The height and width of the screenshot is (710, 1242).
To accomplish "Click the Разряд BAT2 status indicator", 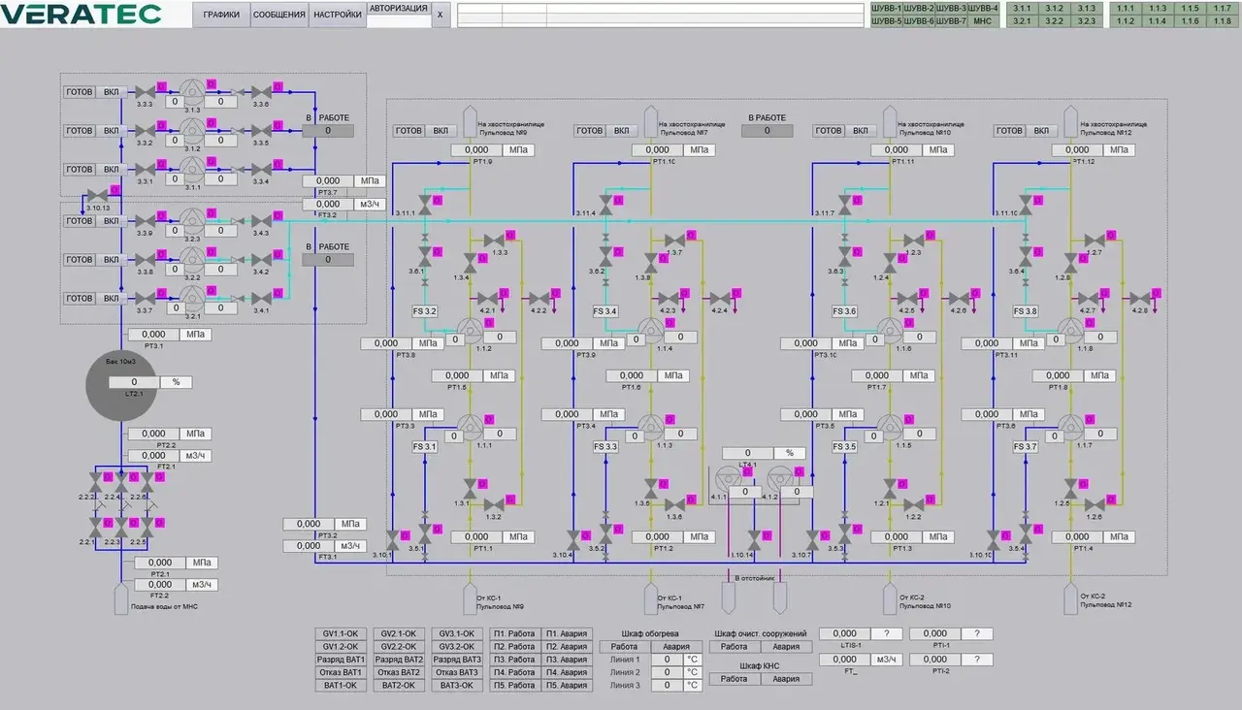I will click(x=397, y=660).
